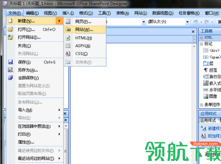Click the editor scrollbar up arrow

(x=194, y=46)
